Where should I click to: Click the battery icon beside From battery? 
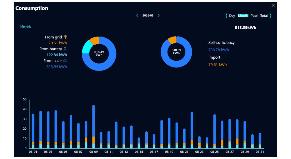click(65, 49)
